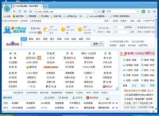Open the 标准版 dropdown in top bar

tap(124, 21)
